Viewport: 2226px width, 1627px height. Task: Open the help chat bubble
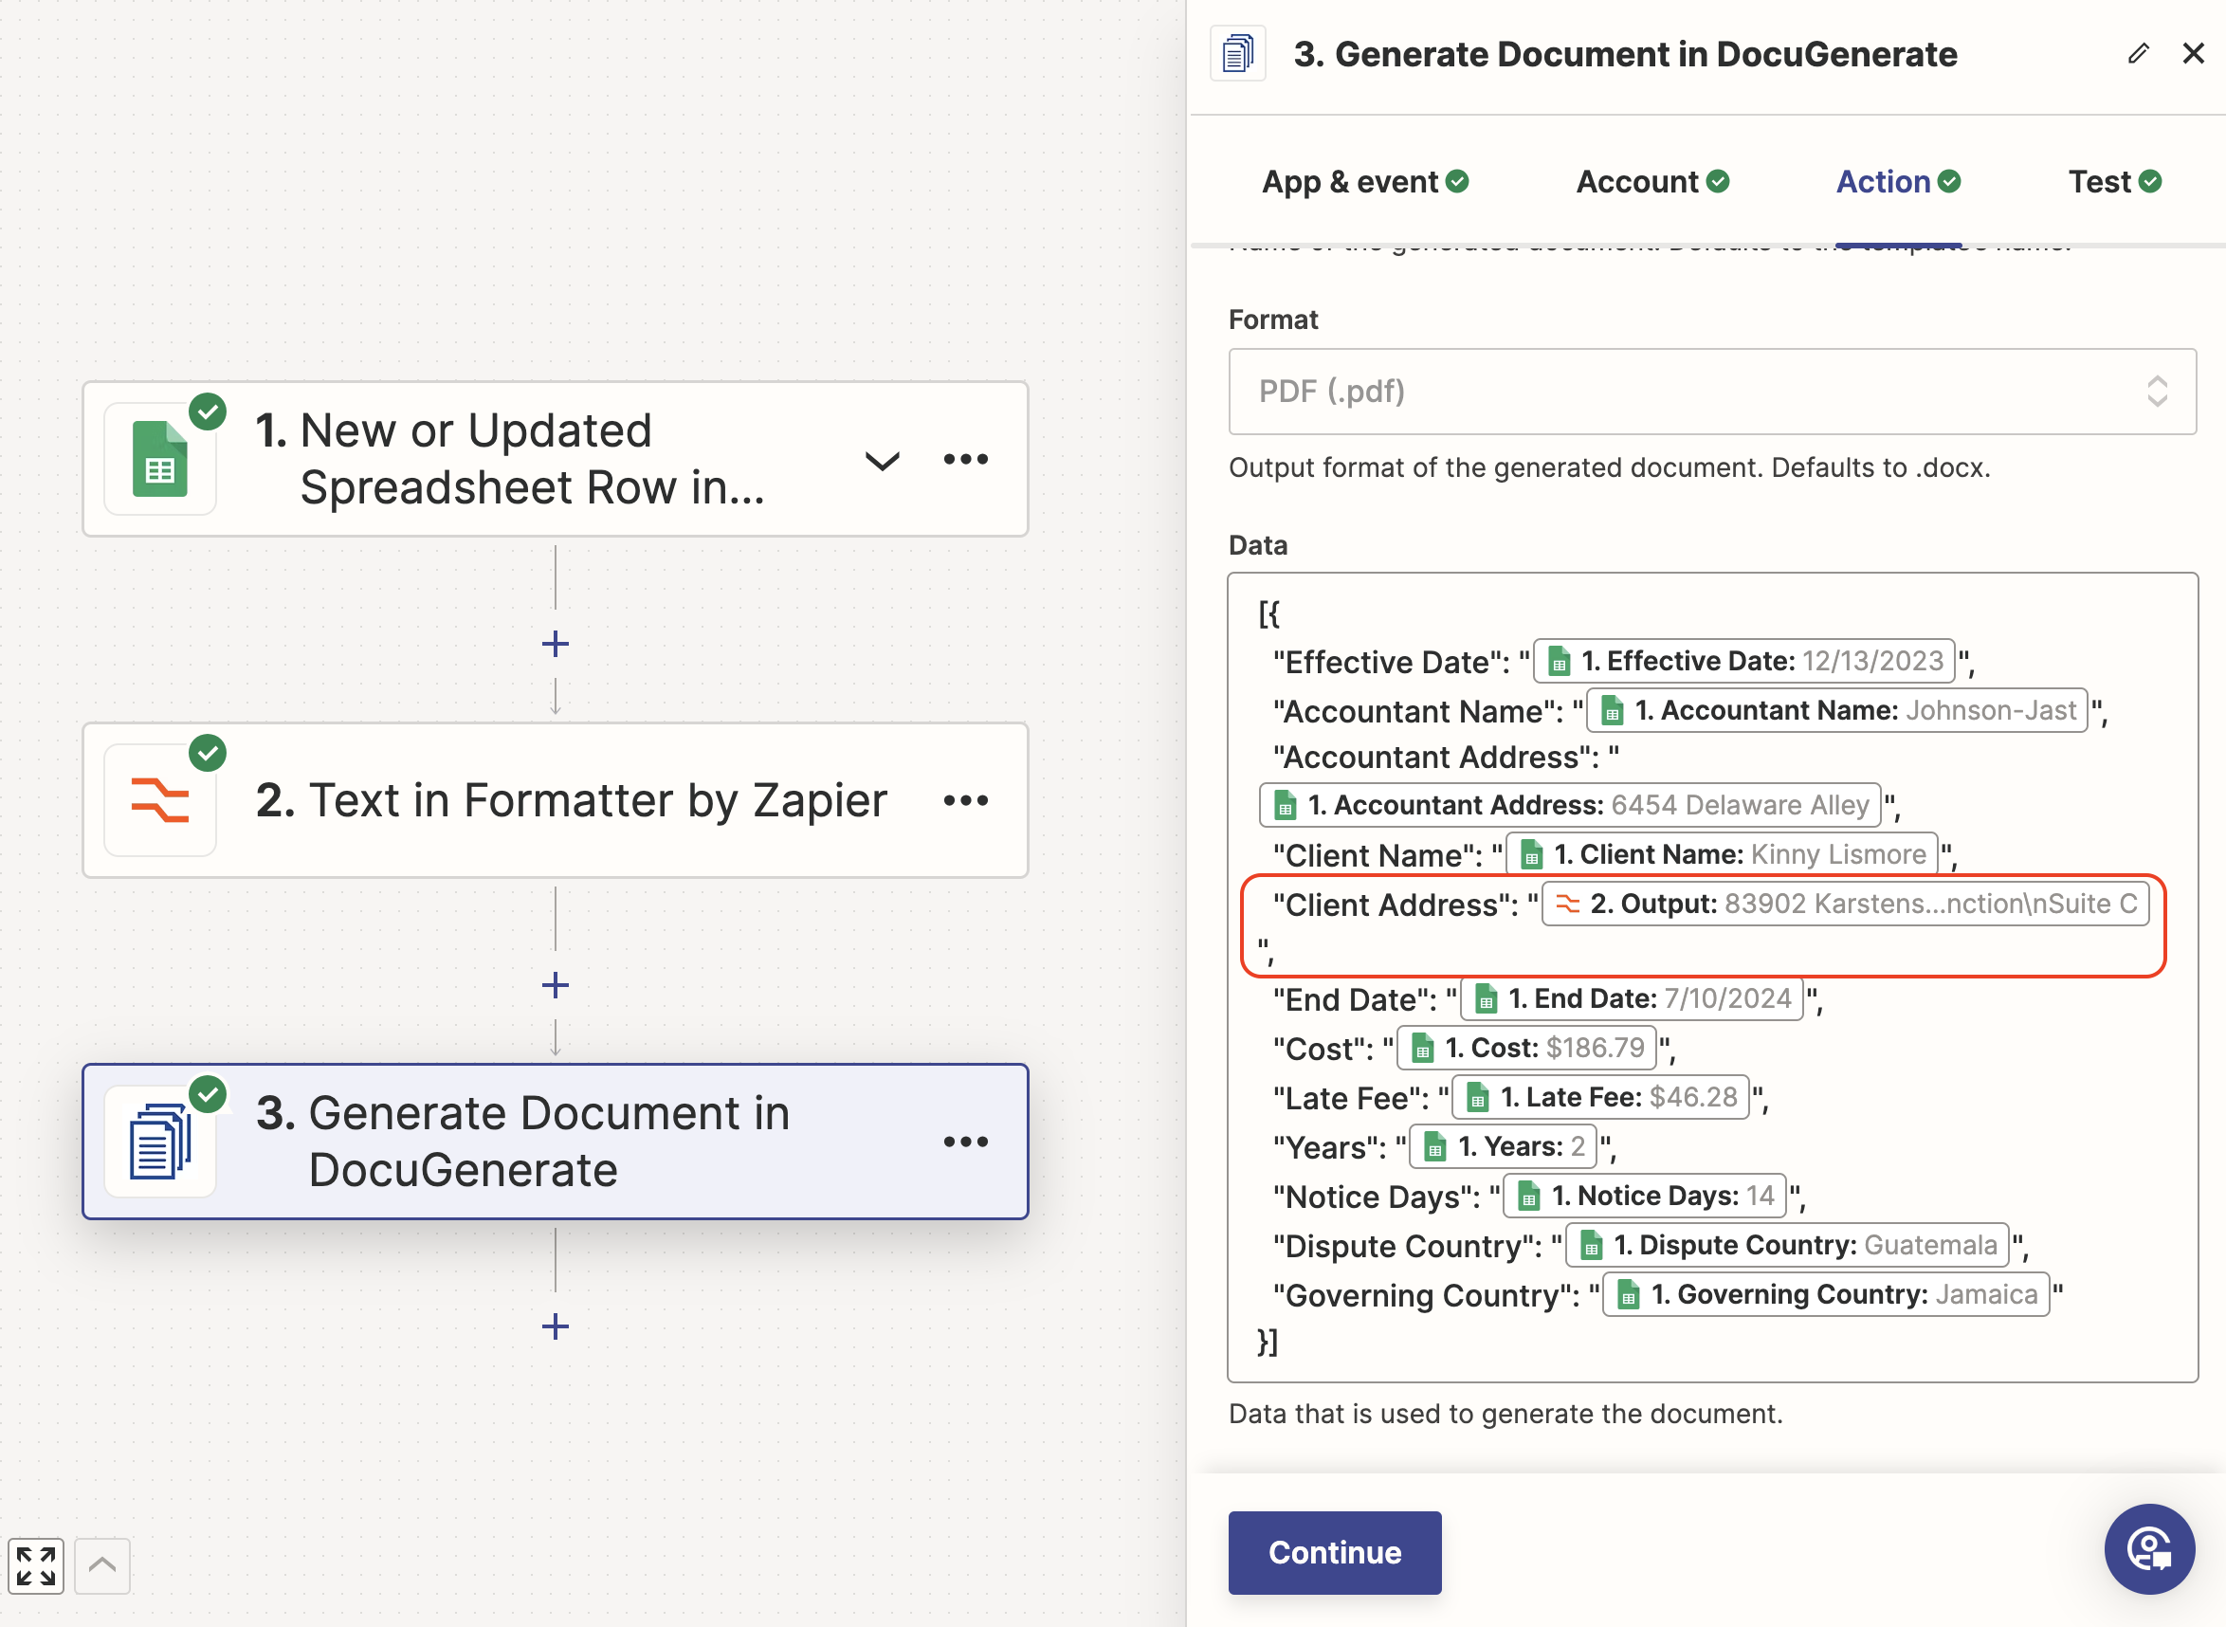(x=2149, y=1548)
